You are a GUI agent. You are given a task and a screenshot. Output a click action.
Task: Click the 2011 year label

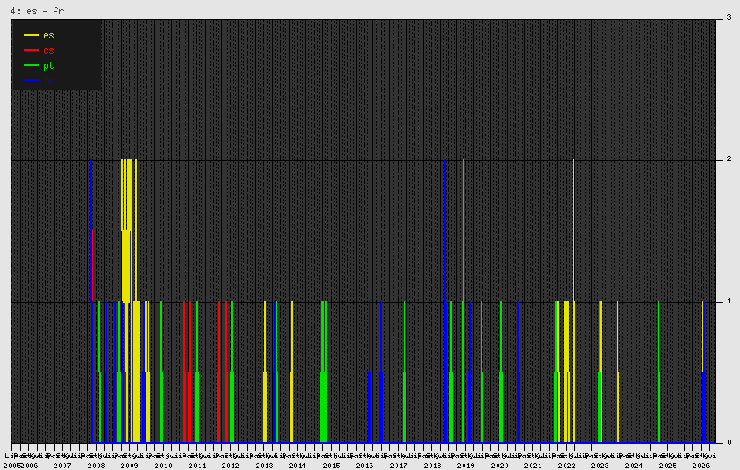pos(197,466)
